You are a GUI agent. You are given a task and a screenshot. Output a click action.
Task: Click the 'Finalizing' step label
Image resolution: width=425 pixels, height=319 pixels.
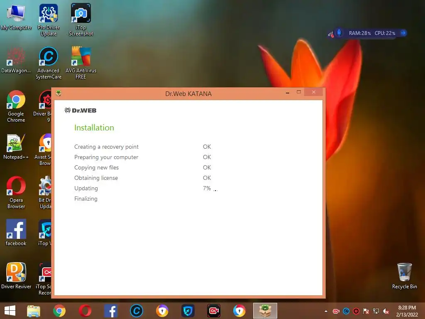click(85, 199)
